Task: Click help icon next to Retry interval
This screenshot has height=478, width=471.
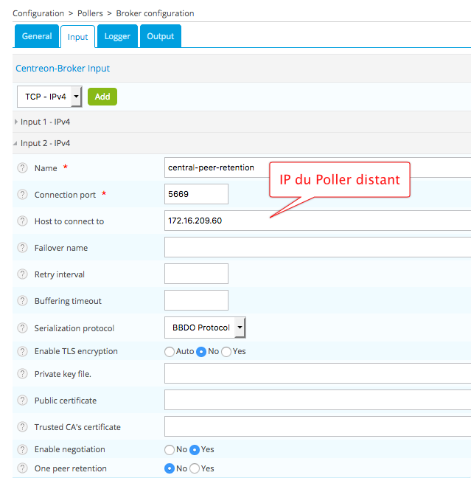Action: click(22, 274)
